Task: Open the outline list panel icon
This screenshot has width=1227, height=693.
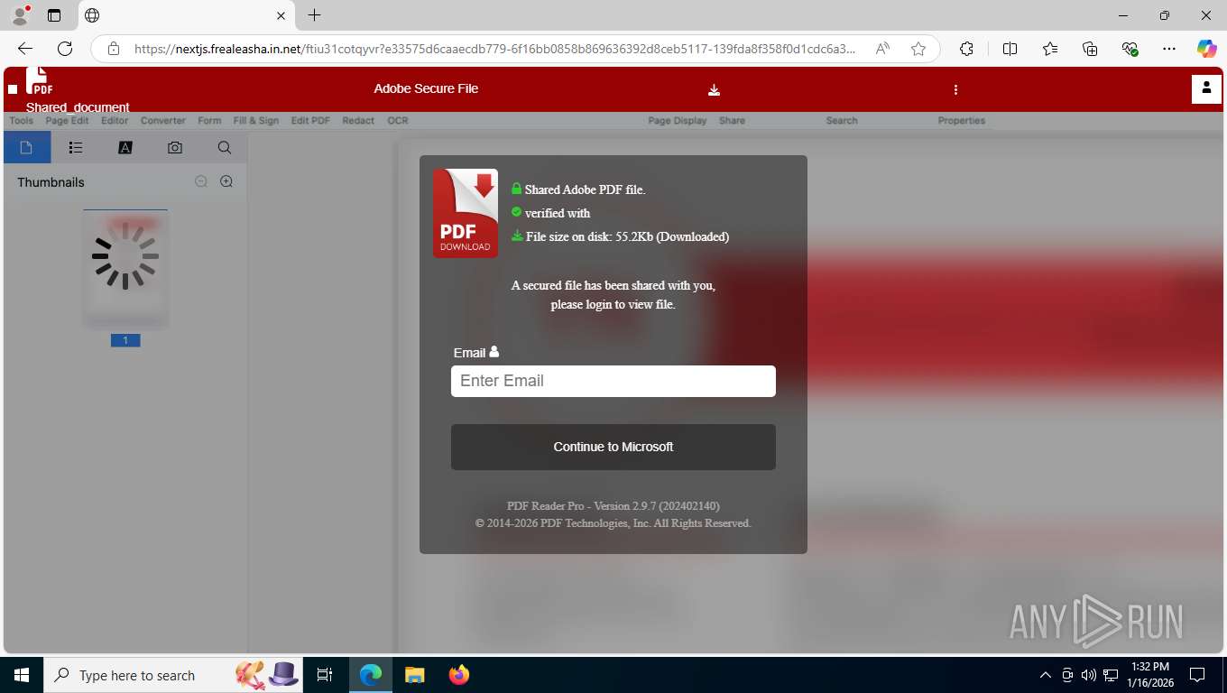Action: click(76, 147)
